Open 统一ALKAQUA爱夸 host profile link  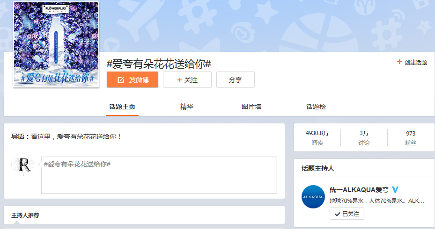(x=359, y=190)
